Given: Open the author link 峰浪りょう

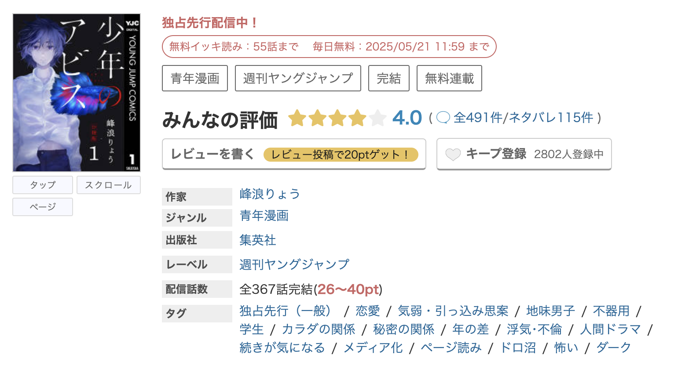Looking at the screenshot, I should (x=269, y=194).
